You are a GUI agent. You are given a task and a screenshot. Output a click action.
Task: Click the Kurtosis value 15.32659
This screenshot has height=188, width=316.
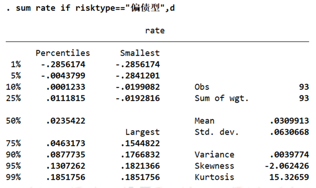[x=289, y=177]
